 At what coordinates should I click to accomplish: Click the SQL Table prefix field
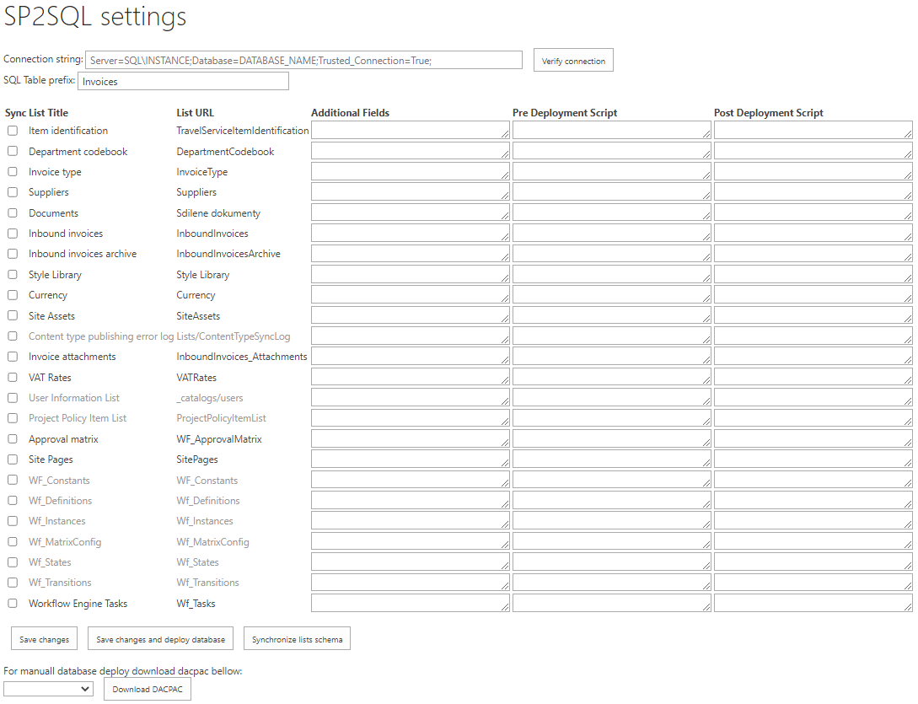click(x=183, y=82)
